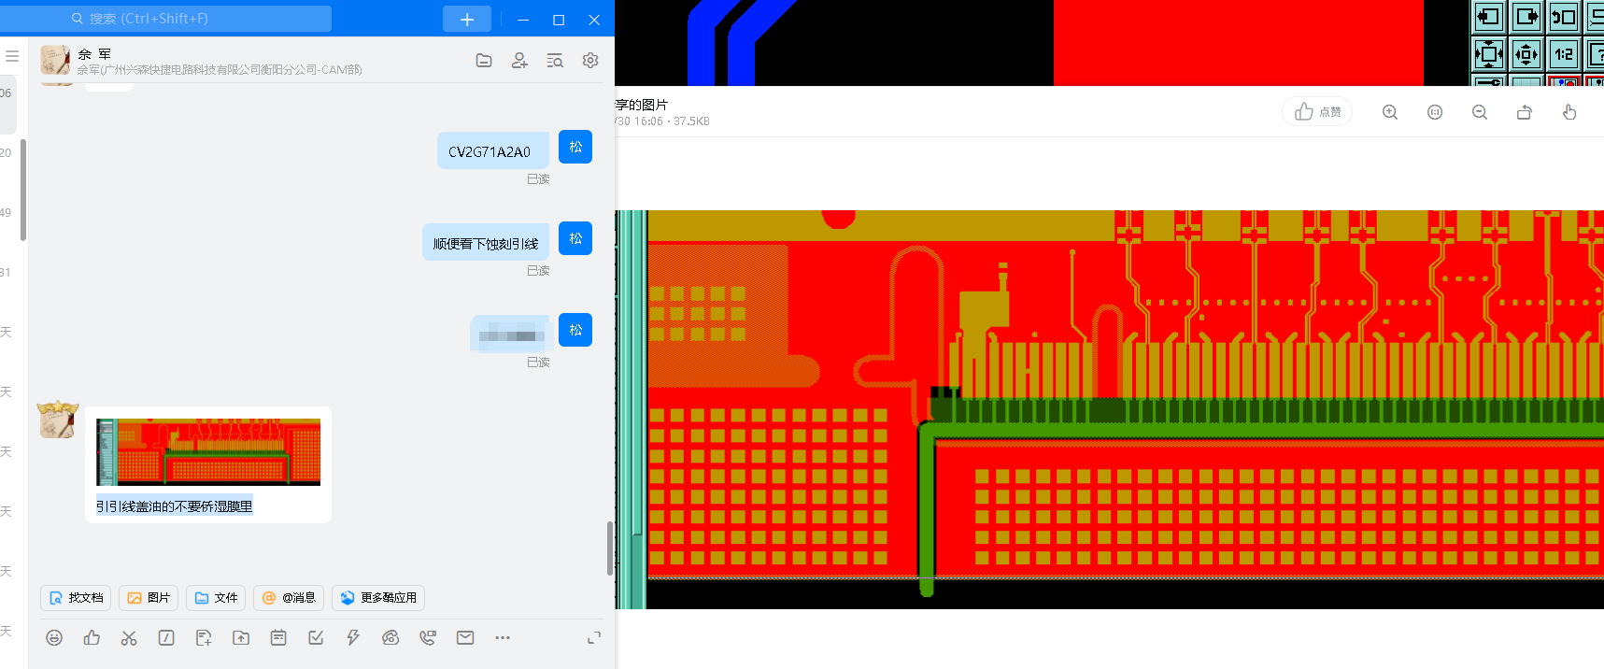Click the zoom-fit arrows icon in CAM window

click(1489, 54)
